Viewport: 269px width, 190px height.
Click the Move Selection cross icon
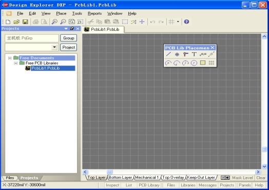click(x=142, y=22)
